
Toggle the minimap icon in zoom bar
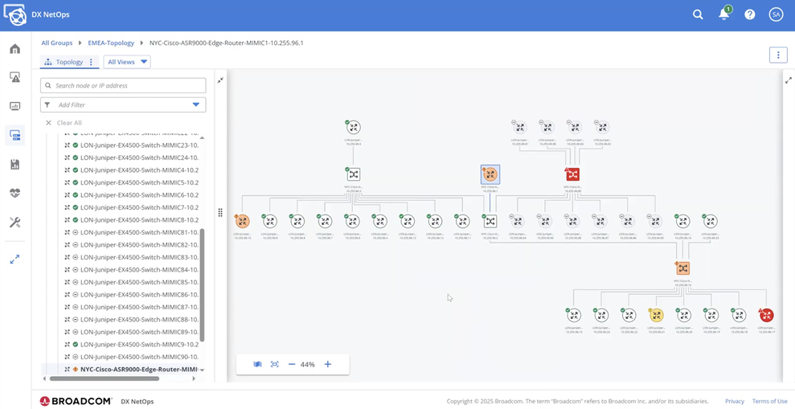click(257, 364)
